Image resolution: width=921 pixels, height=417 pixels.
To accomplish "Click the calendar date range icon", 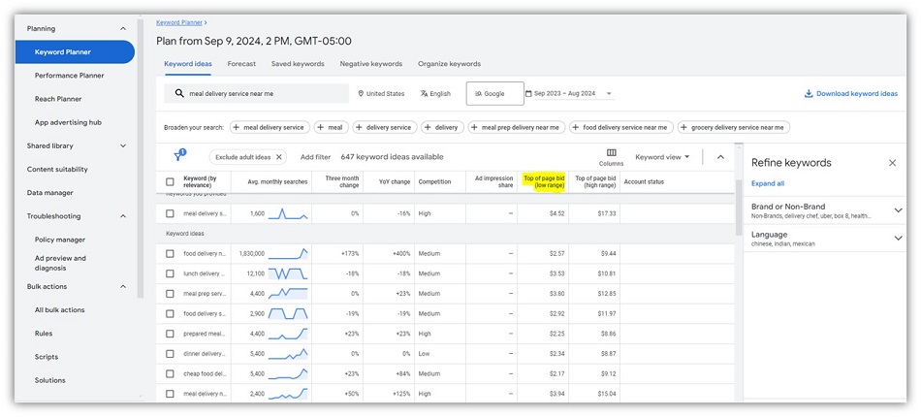I will coord(529,94).
